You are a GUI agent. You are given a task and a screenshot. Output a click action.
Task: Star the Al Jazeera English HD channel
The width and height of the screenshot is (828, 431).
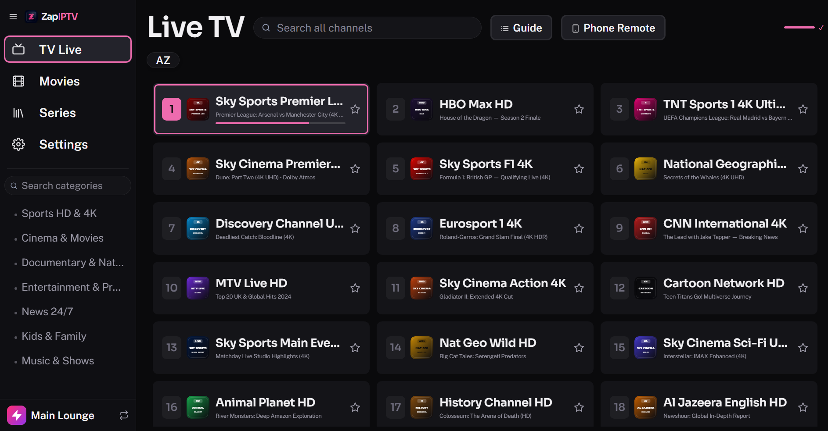pyautogui.click(x=803, y=407)
